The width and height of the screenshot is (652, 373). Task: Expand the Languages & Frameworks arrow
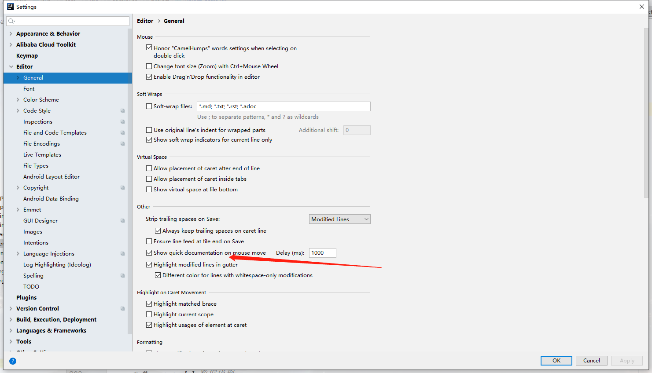pos(11,331)
